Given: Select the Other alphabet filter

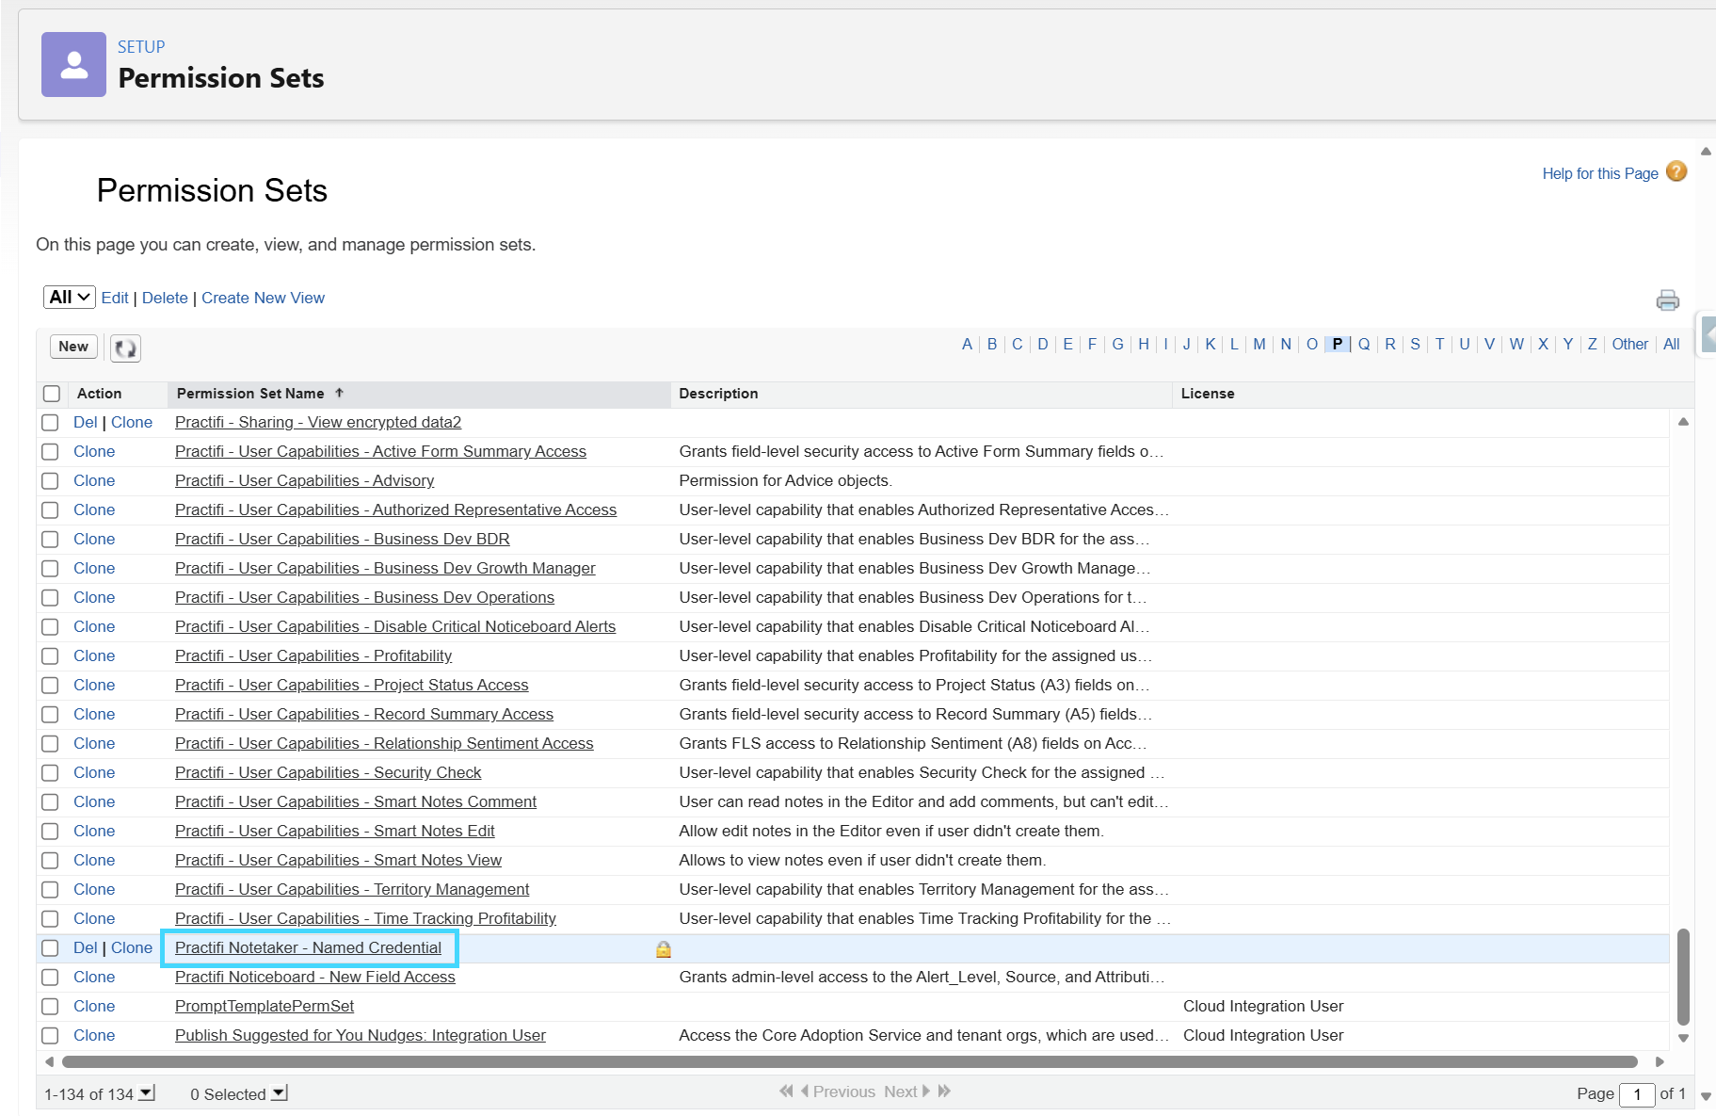Looking at the screenshot, I should point(1629,344).
